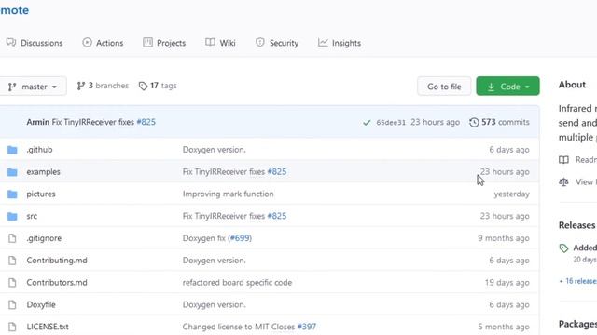
Task: Open the .github folder
Action: click(39, 150)
